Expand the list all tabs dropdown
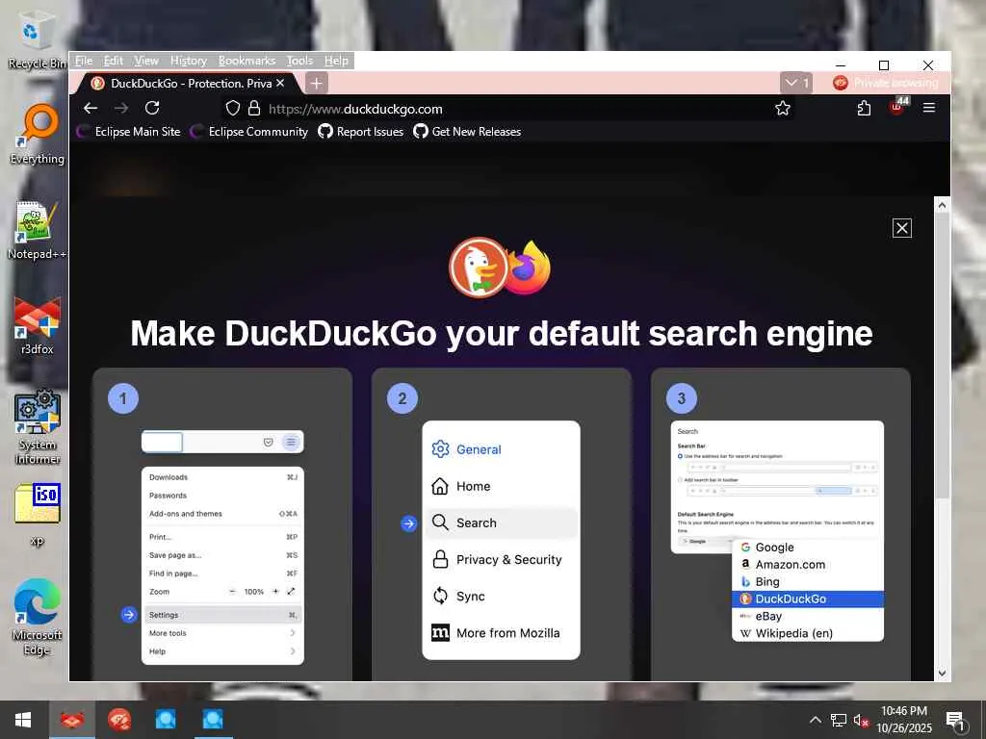The width and height of the screenshot is (986, 739). [x=796, y=83]
